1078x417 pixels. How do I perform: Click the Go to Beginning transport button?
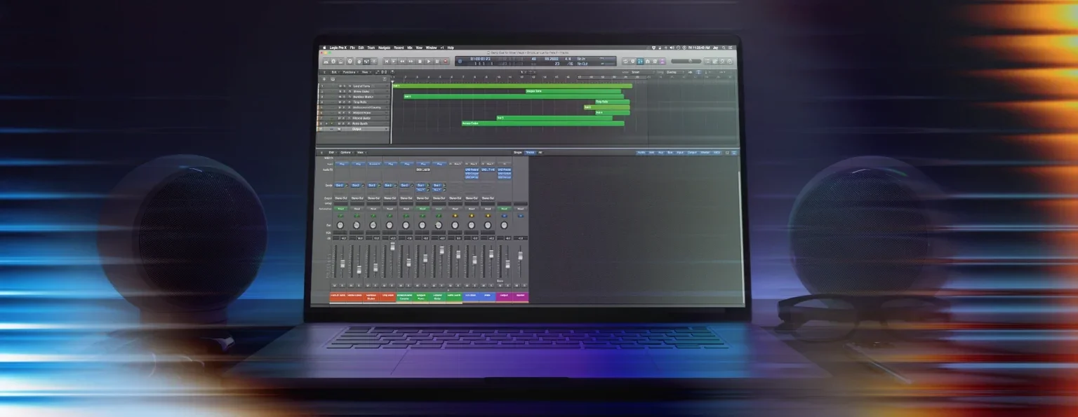tap(387, 62)
